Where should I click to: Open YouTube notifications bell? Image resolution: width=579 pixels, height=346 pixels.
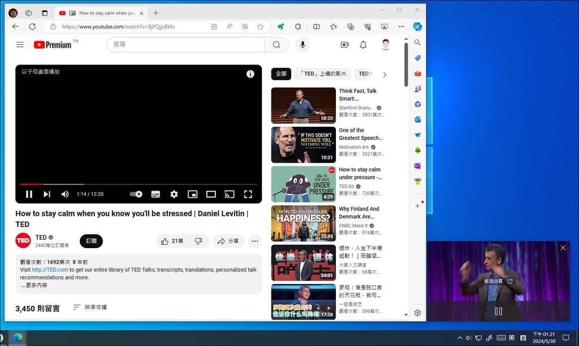pos(363,45)
